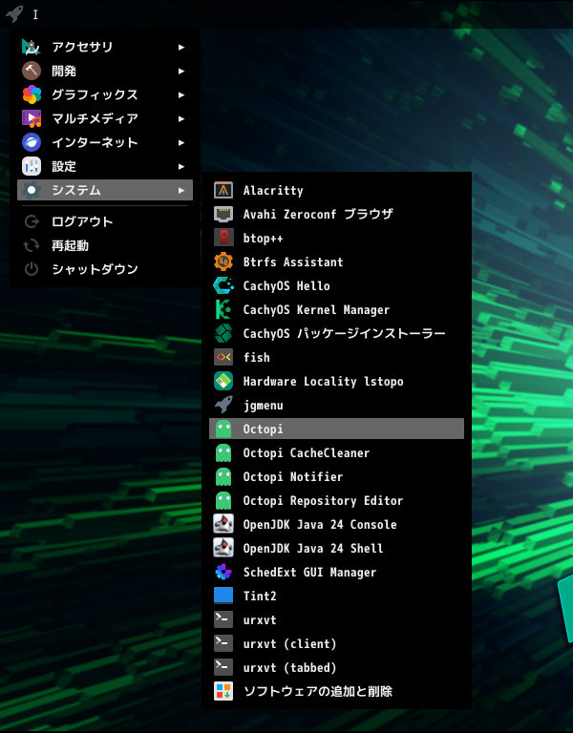
Task: Click the blue インターネット globe icon
Action: point(32,142)
